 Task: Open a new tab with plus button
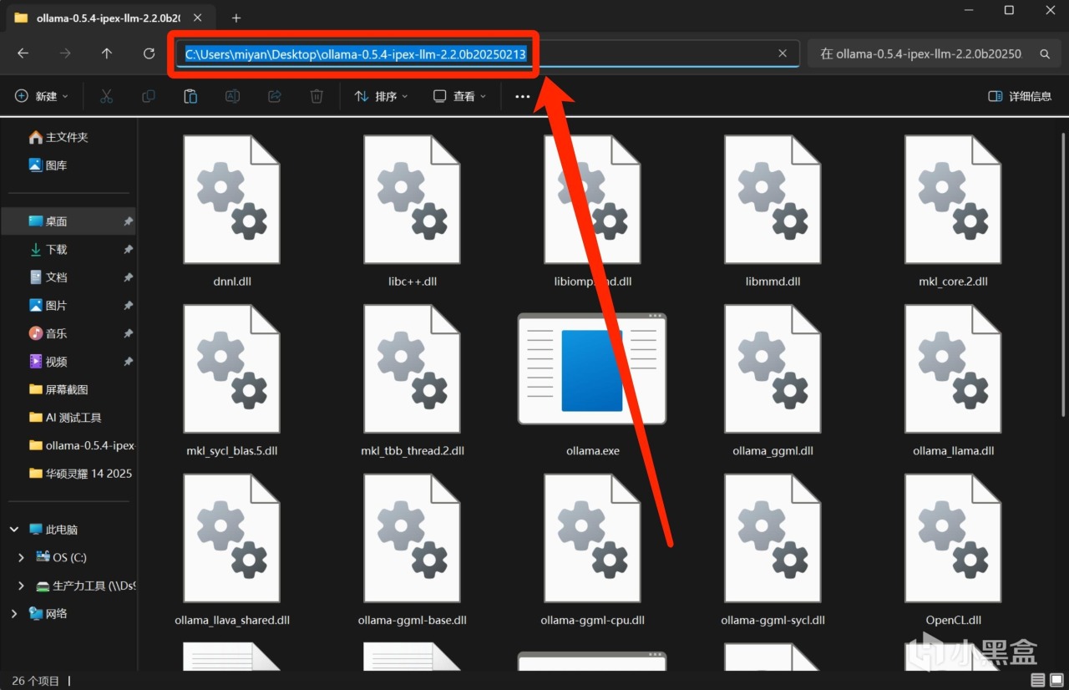tap(236, 18)
